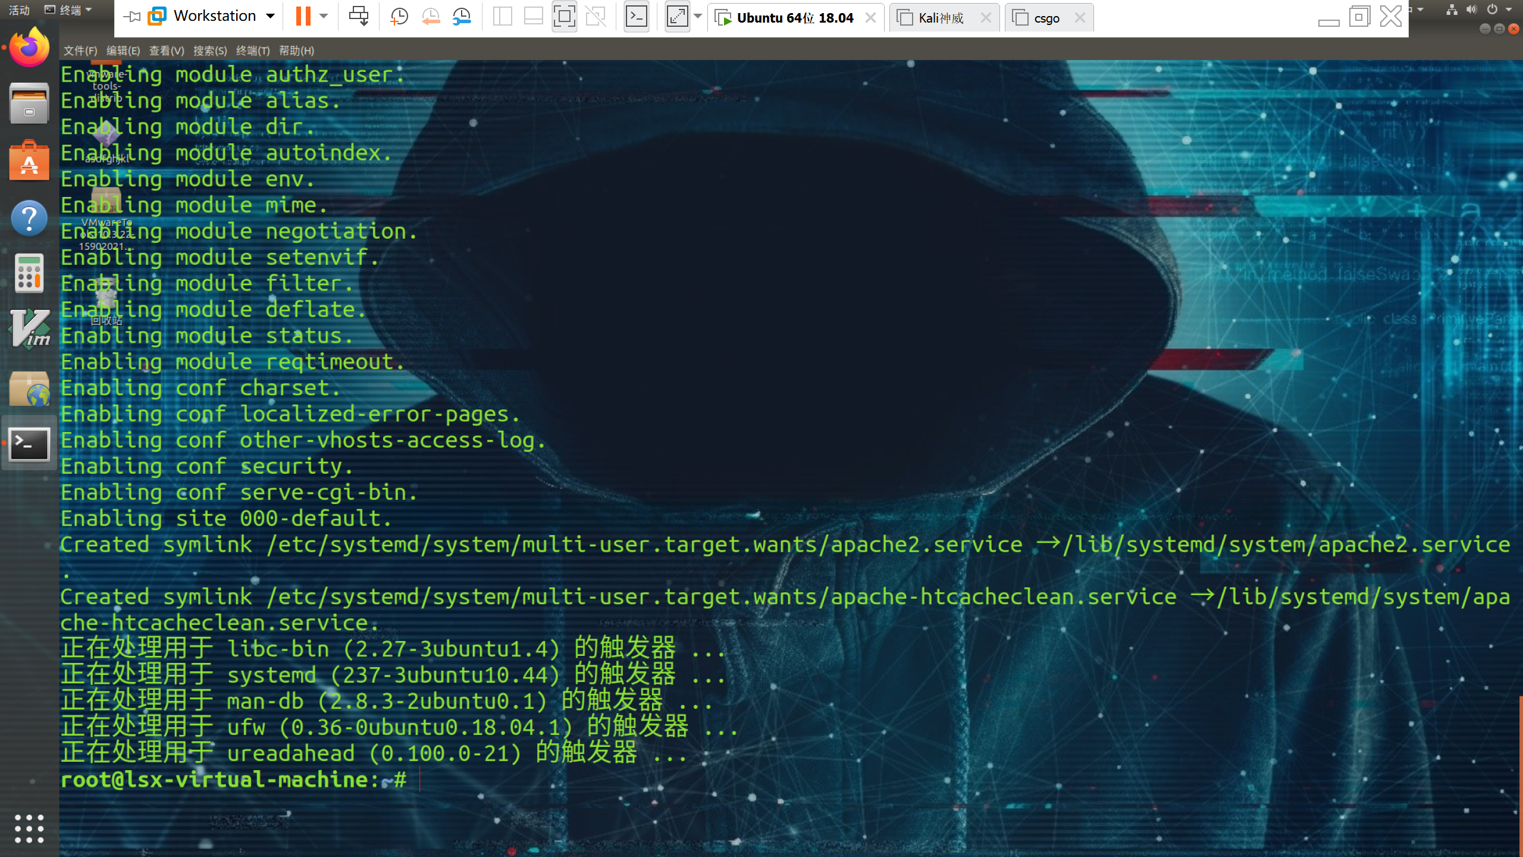The width and height of the screenshot is (1523, 857).
Task: Open system volume indicator
Action: pyautogui.click(x=1471, y=10)
